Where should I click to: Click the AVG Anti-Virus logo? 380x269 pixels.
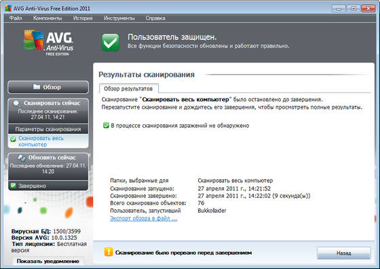point(48,42)
